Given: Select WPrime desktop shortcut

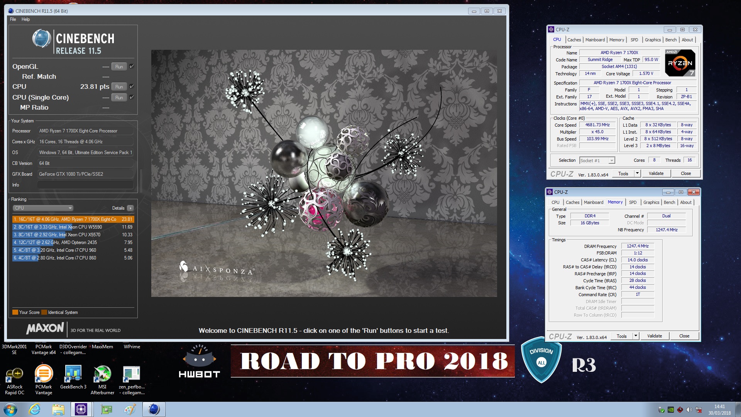Looking at the screenshot, I should pyautogui.click(x=132, y=347).
